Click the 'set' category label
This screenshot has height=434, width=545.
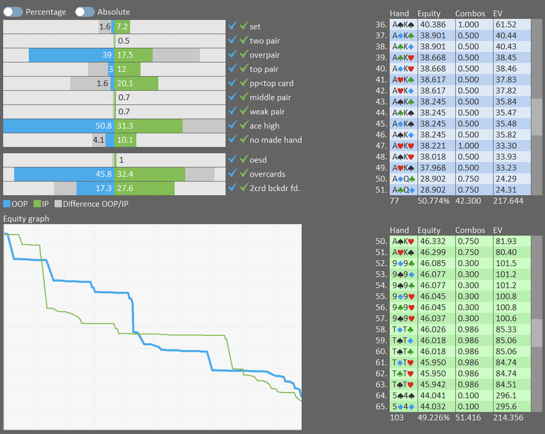pyautogui.click(x=255, y=26)
